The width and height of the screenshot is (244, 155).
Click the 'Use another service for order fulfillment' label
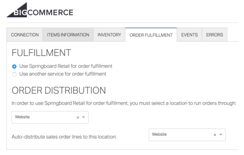coord(62,74)
